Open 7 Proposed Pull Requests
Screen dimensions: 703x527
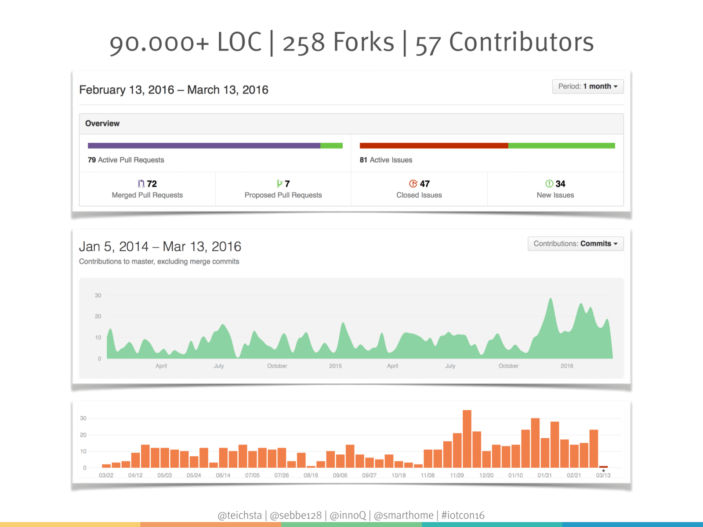coord(283,189)
